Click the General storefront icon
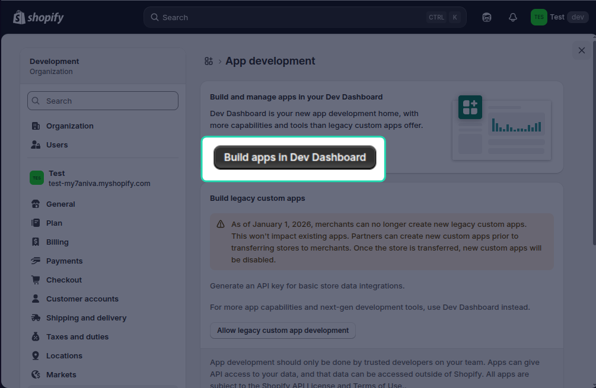 click(x=36, y=204)
